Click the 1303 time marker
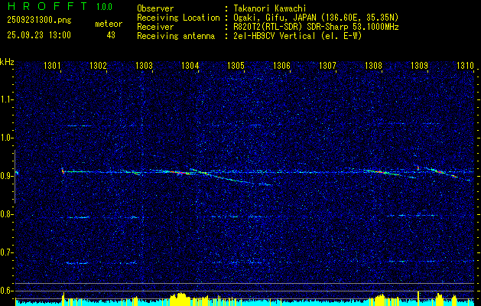 145,65
